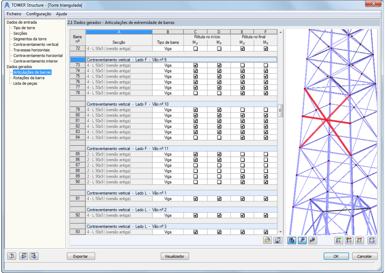Open Contraventamento interior tree item
This screenshot has height=273, width=385.
coord(36,61)
